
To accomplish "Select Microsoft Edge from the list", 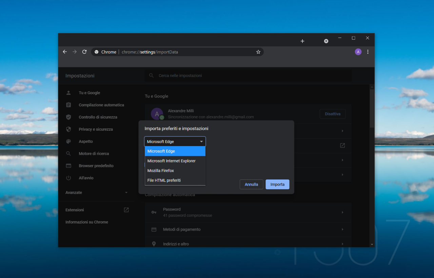I will 175,151.
